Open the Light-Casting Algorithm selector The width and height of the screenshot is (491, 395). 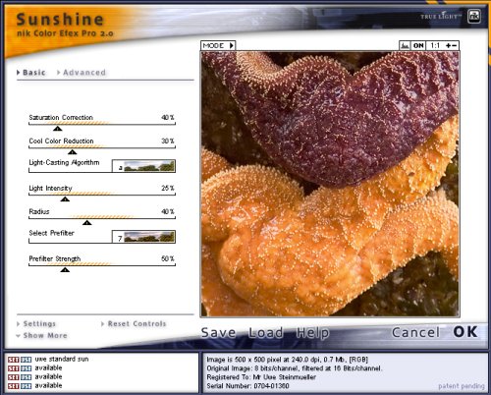[x=143, y=166]
